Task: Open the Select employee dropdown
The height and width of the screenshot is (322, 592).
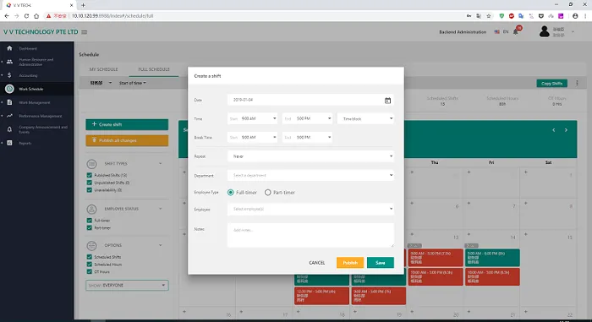Action: 310,209
